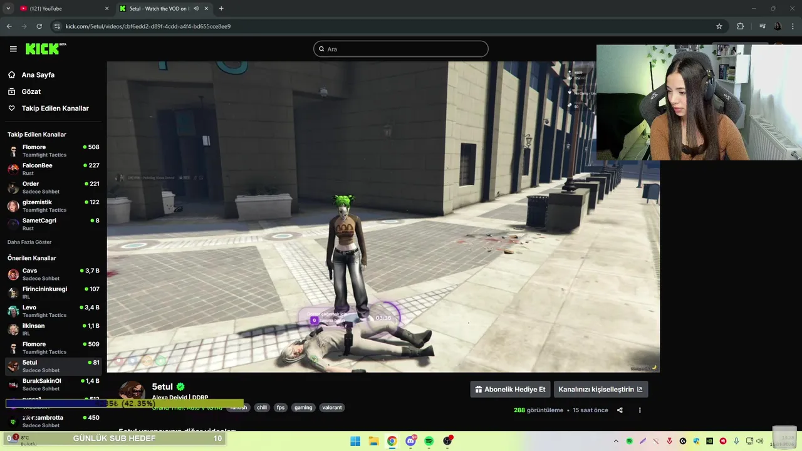Open Chrome three-dot menu

pyautogui.click(x=792, y=26)
